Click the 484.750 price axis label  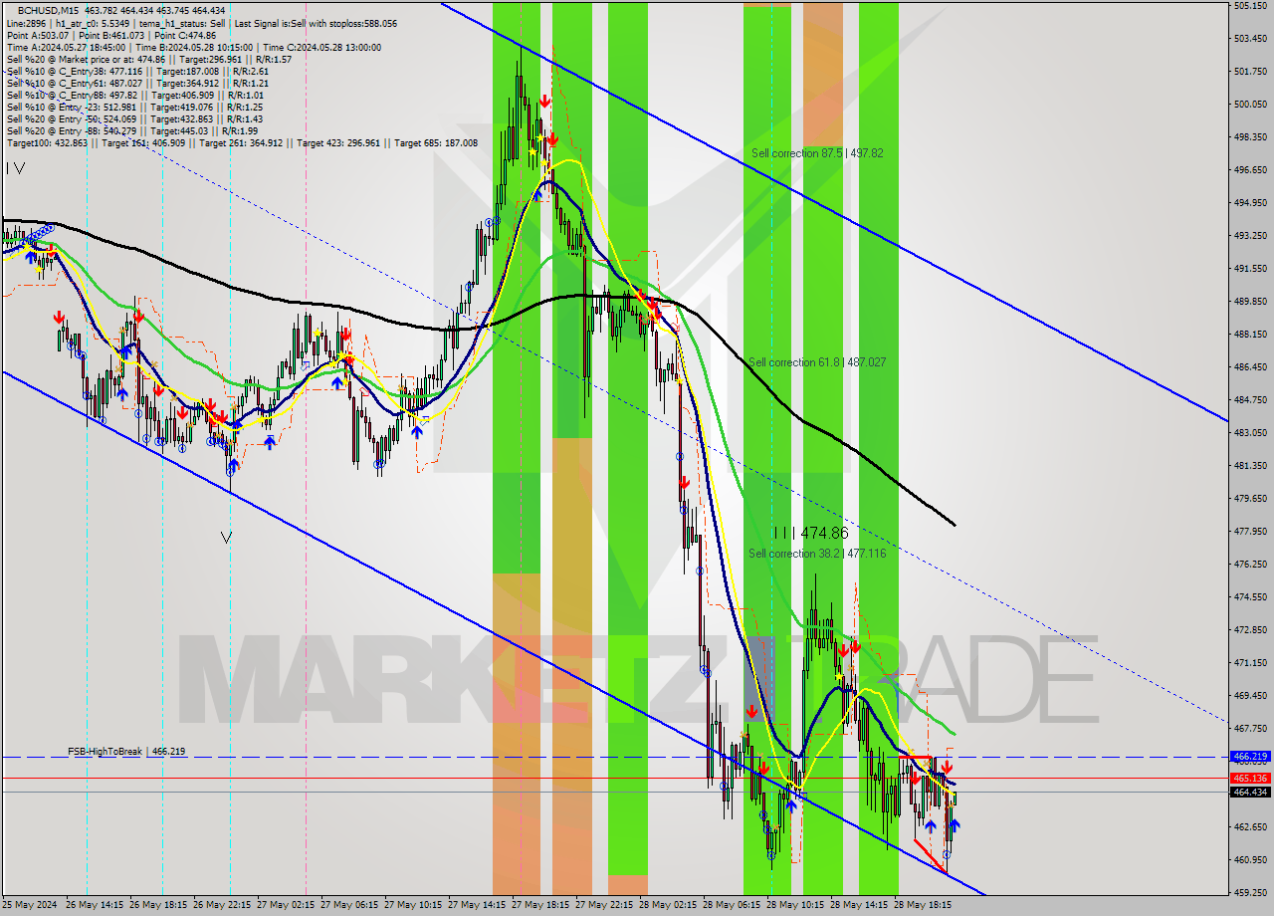point(1249,400)
